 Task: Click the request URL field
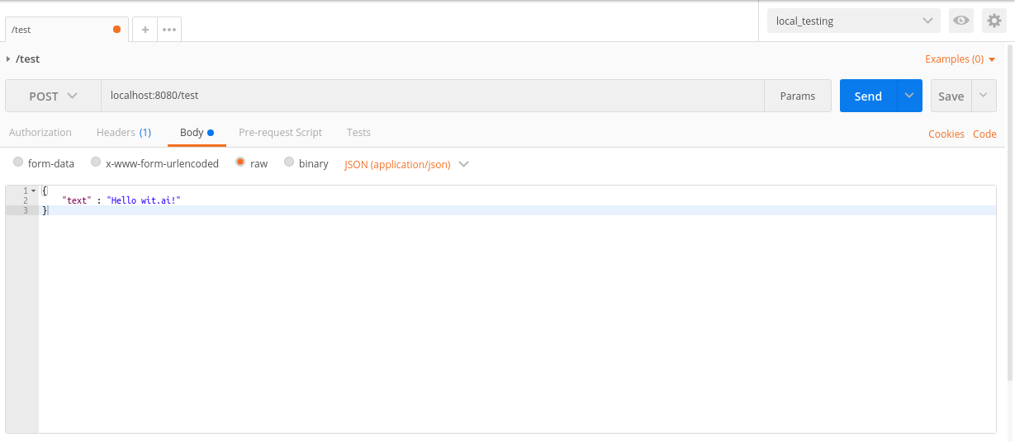click(x=433, y=96)
